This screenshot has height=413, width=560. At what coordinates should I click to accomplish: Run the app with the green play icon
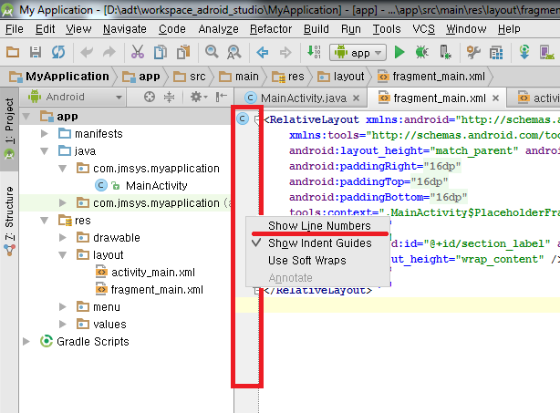coord(399,53)
